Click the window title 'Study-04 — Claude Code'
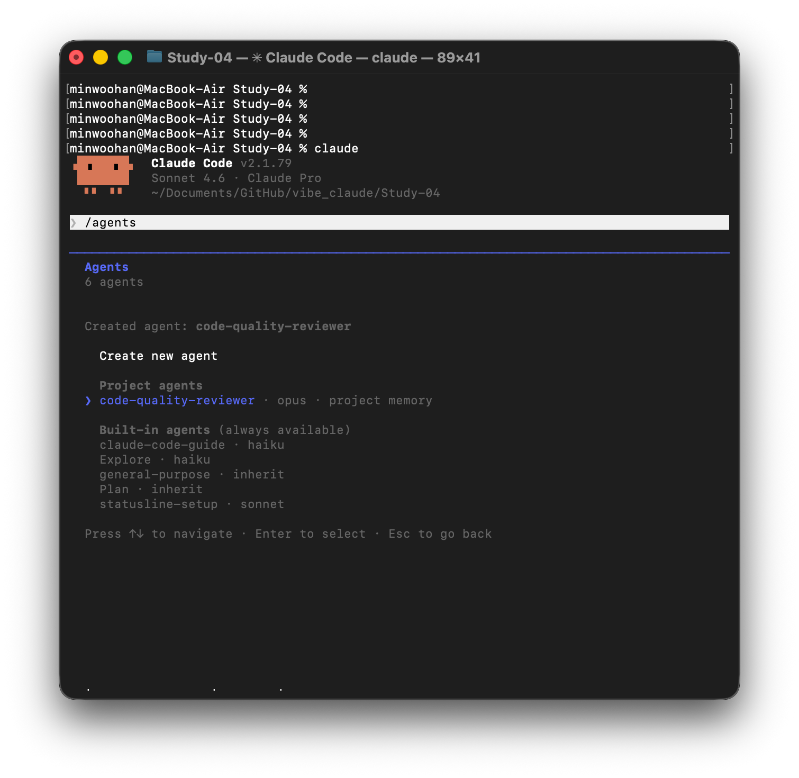799x778 pixels. click(x=324, y=57)
